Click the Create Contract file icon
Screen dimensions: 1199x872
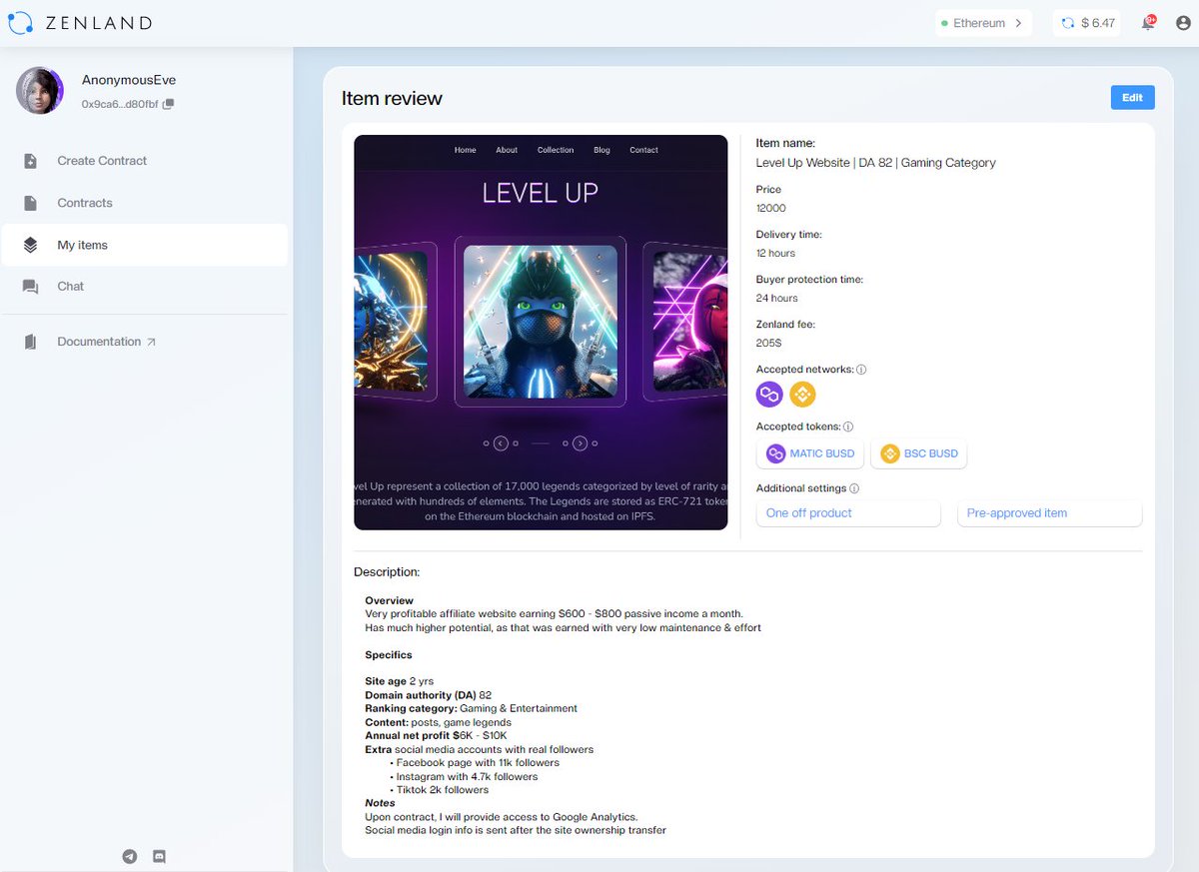point(30,161)
